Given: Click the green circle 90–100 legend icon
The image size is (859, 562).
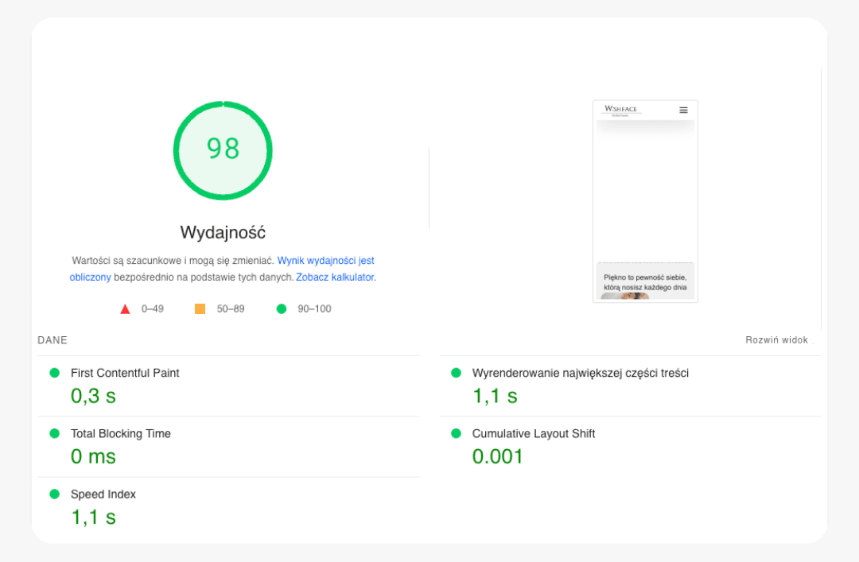Looking at the screenshot, I should (281, 308).
